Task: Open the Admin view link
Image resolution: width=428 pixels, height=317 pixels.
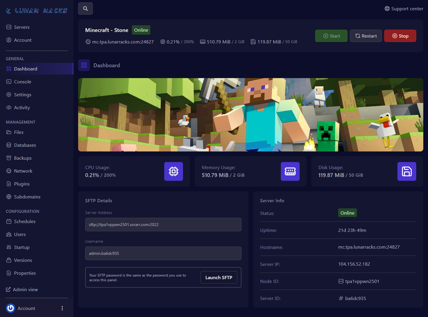Action: click(25, 289)
